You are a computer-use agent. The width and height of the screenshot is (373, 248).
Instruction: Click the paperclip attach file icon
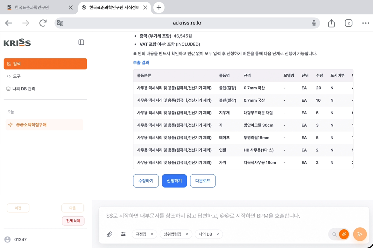[109, 234]
